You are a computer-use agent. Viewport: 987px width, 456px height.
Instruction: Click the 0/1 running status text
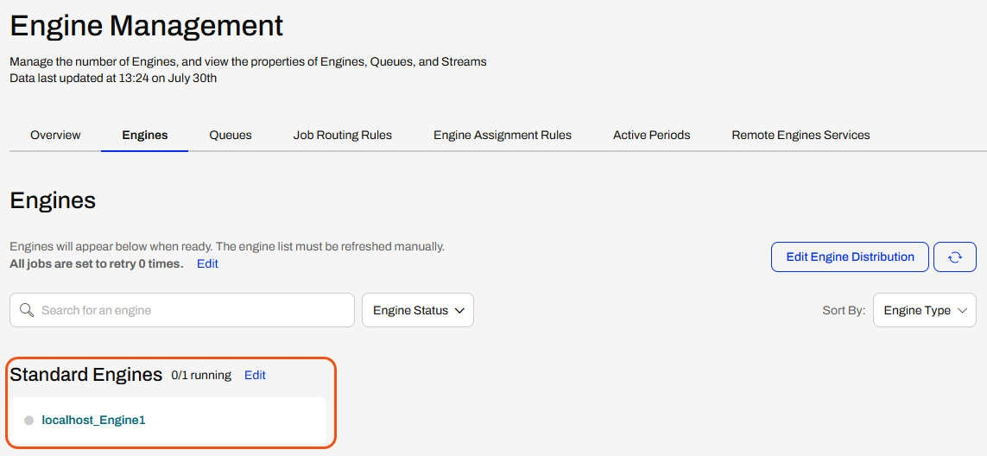click(x=201, y=376)
